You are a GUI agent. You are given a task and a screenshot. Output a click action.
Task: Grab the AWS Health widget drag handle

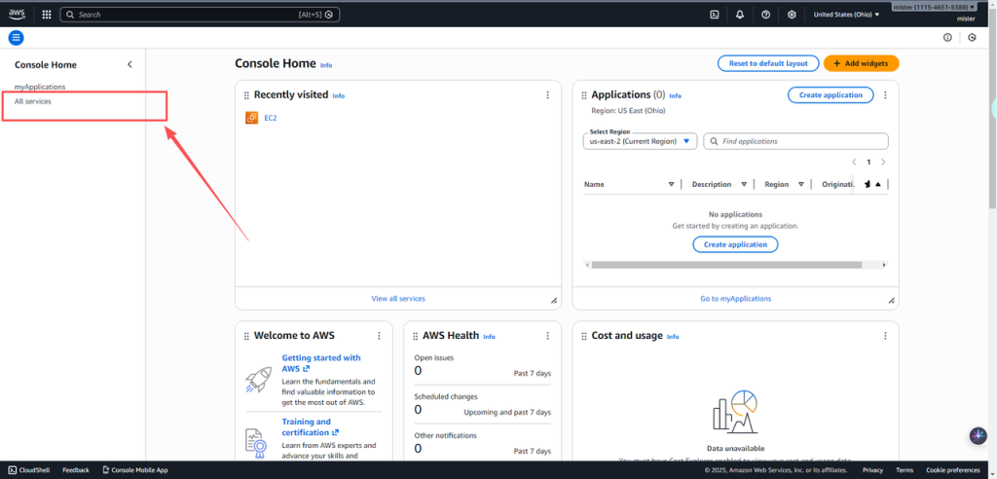pyautogui.click(x=415, y=337)
